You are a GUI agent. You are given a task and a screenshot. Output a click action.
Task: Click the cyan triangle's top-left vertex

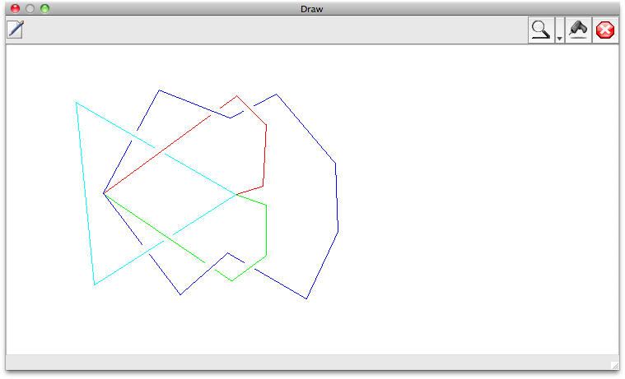click(x=76, y=103)
